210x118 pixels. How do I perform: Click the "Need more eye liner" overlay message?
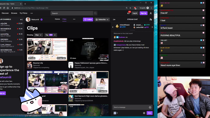point(182,64)
